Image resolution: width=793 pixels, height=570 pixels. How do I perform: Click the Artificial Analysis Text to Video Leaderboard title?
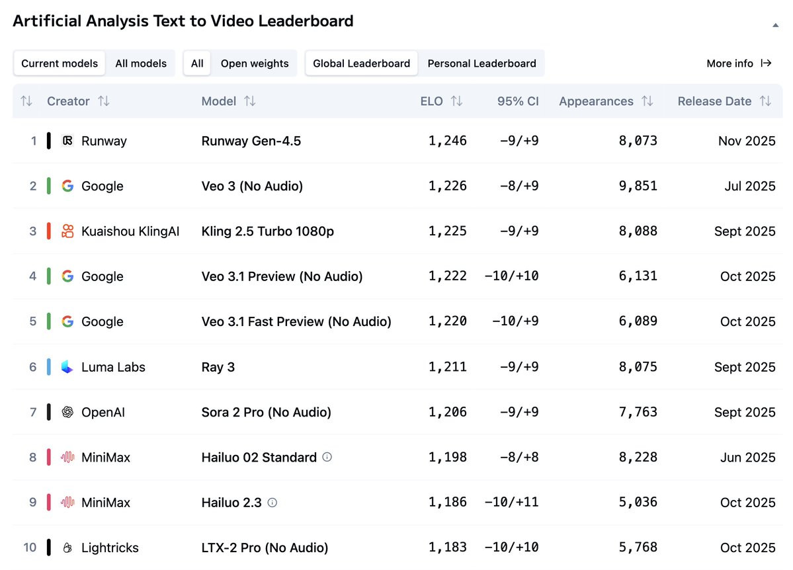click(x=183, y=20)
